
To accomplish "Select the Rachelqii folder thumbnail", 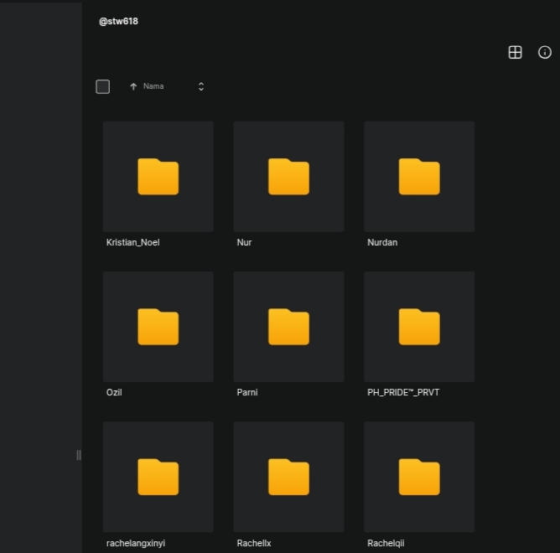I will [419, 477].
